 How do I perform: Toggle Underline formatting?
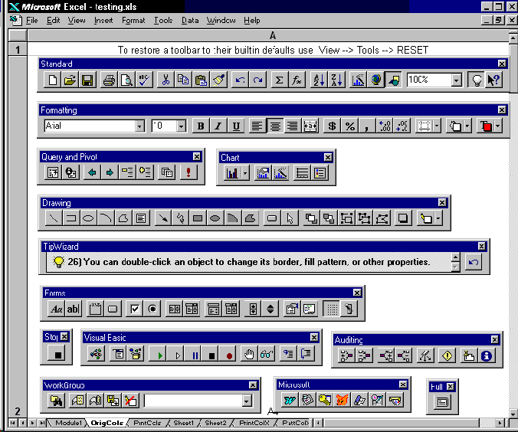pyautogui.click(x=235, y=126)
